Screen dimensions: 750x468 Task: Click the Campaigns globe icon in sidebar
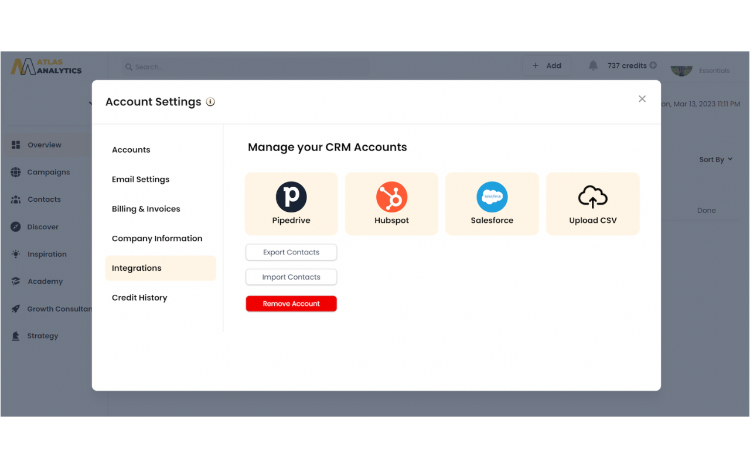[16, 172]
